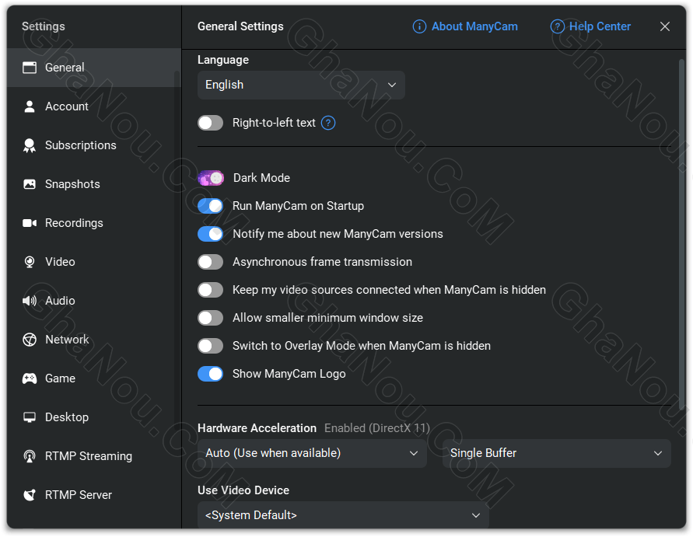Screen dimensions: 693x537
Task: Click the Snapshots picture icon in sidebar
Action: [30, 184]
